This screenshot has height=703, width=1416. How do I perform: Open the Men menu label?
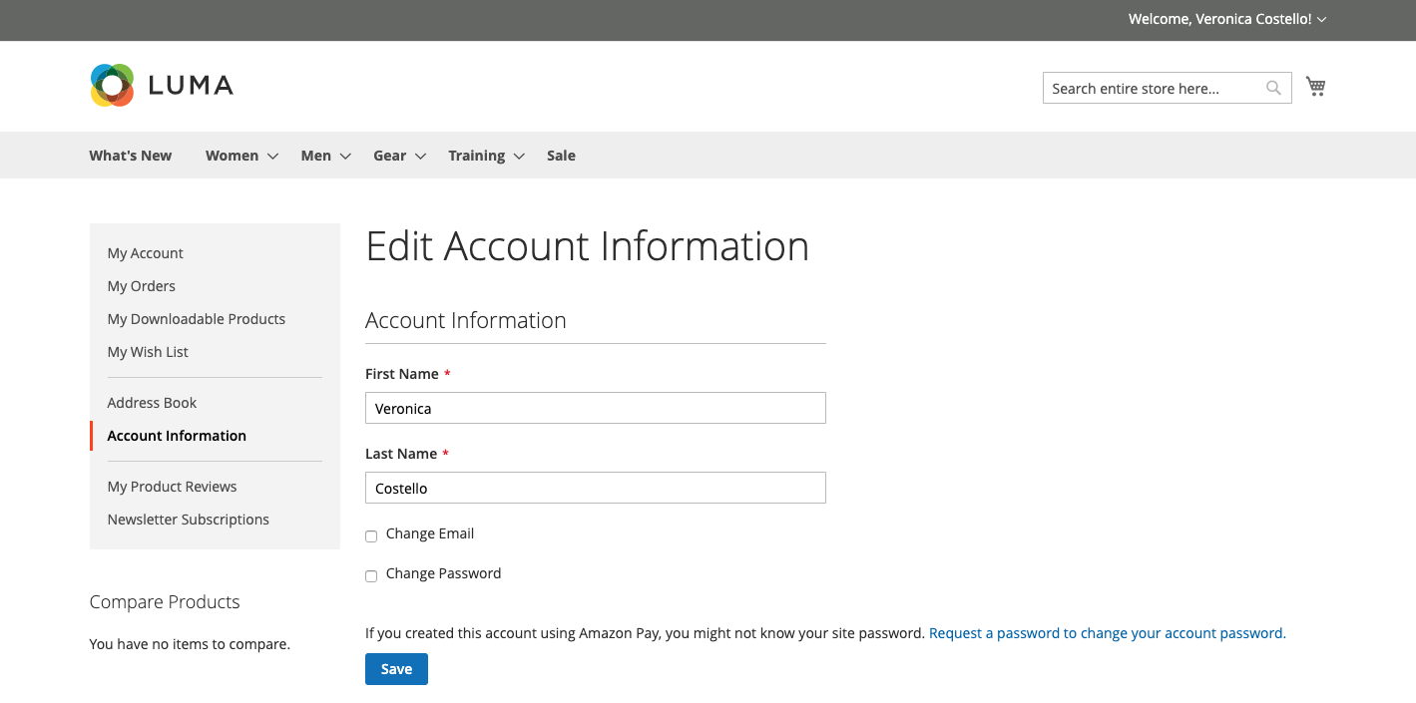point(315,156)
